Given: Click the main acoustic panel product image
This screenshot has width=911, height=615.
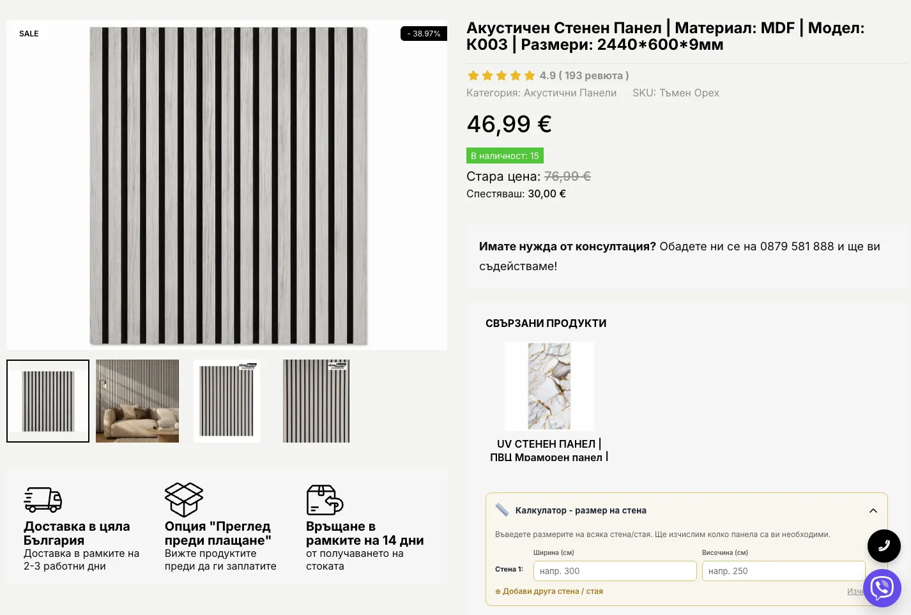Looking at the screenshot, I should click(227, 185).
